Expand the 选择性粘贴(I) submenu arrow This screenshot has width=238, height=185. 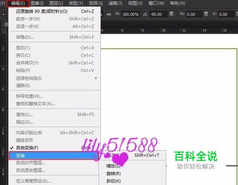click(x=96, y=78)
